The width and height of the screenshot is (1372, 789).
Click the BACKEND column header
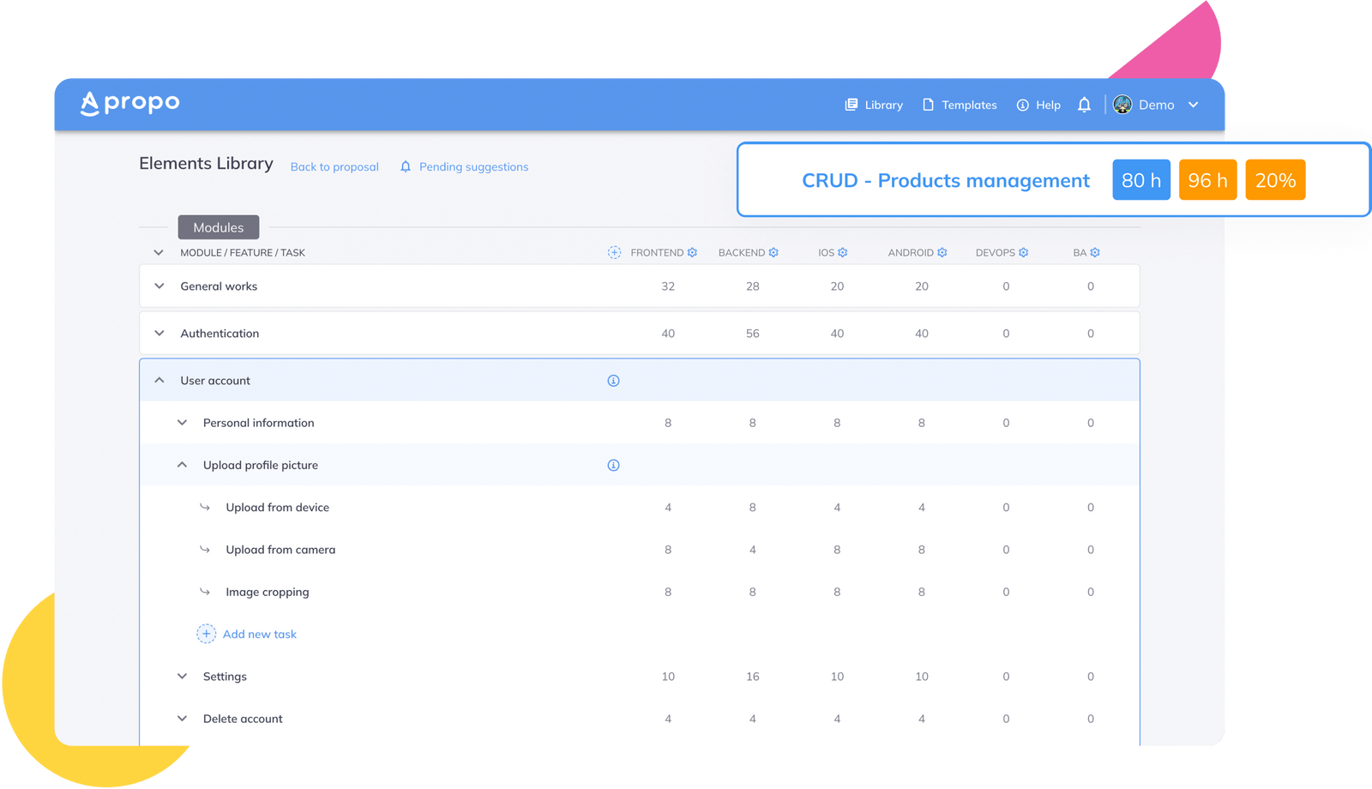click(742, 252)
